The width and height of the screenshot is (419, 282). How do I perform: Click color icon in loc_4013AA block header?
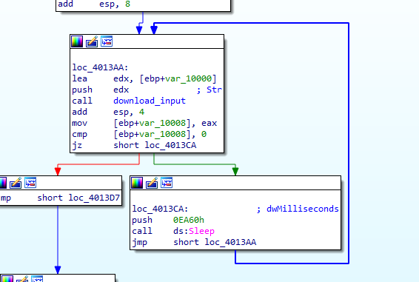point(77,41)
